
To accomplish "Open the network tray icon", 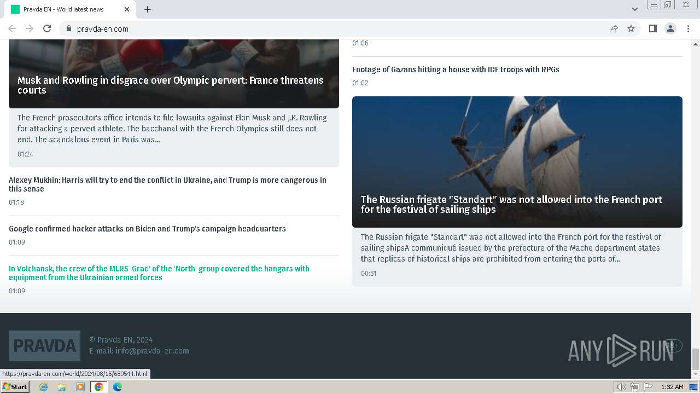I will point(635,387).
